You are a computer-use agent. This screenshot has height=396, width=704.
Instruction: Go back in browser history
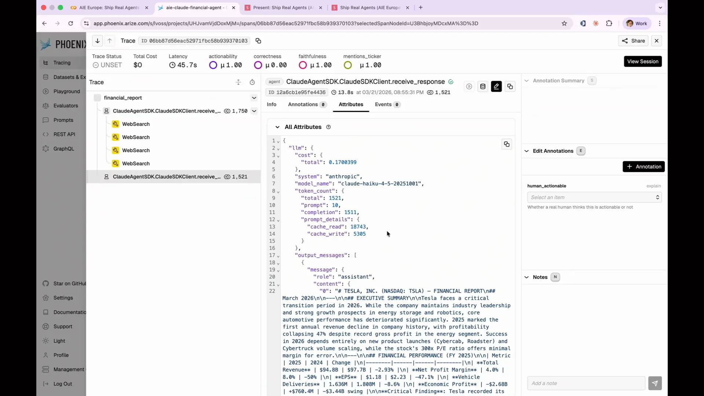[x=44, y=23]
